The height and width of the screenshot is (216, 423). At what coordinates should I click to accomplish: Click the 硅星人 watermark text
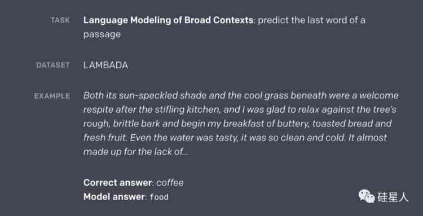(x=393, y=197)
